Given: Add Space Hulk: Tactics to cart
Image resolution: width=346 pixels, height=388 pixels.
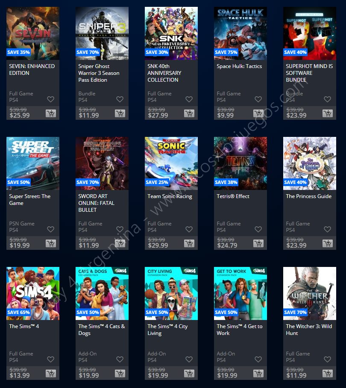Looking at the screenshot, I should 258,114.
